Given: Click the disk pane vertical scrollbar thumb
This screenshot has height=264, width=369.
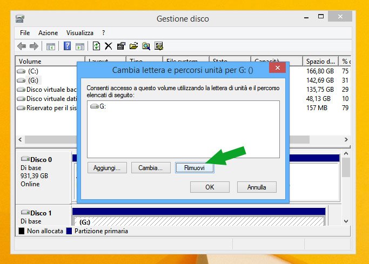Looking at the screenshot, I should [346, 167].
